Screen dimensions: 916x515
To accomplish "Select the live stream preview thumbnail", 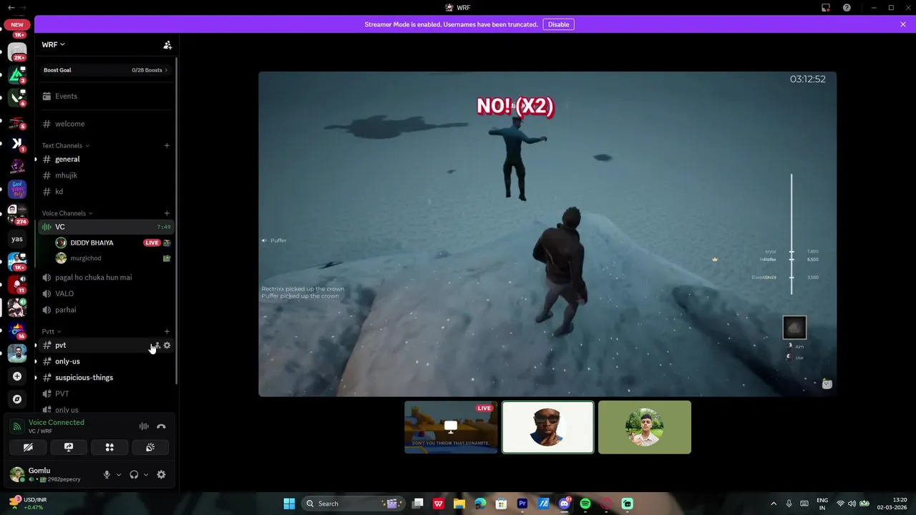I will (451, 427).
